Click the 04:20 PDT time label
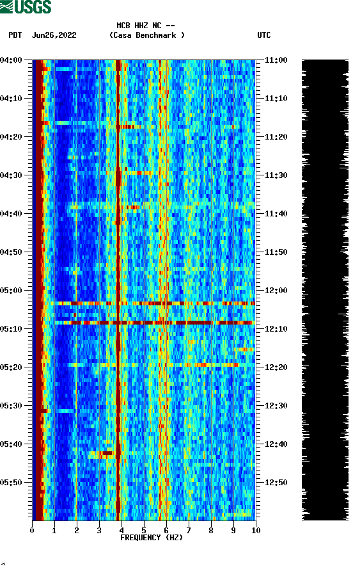The image size is (353, 571). (x=12, y=137)
